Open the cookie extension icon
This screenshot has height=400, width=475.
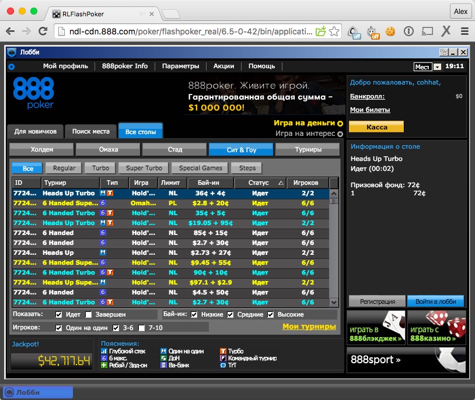[x=390, y=31]
